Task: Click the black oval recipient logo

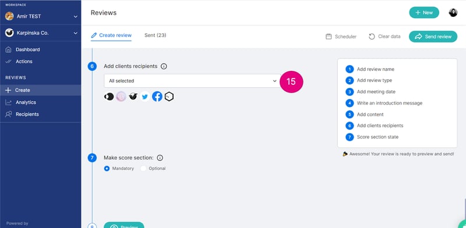Action: click(109, 97)
